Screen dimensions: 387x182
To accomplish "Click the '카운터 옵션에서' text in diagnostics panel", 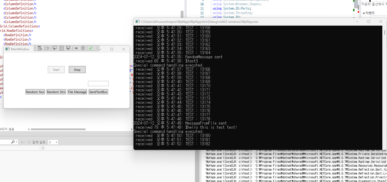I will (373, 4).
